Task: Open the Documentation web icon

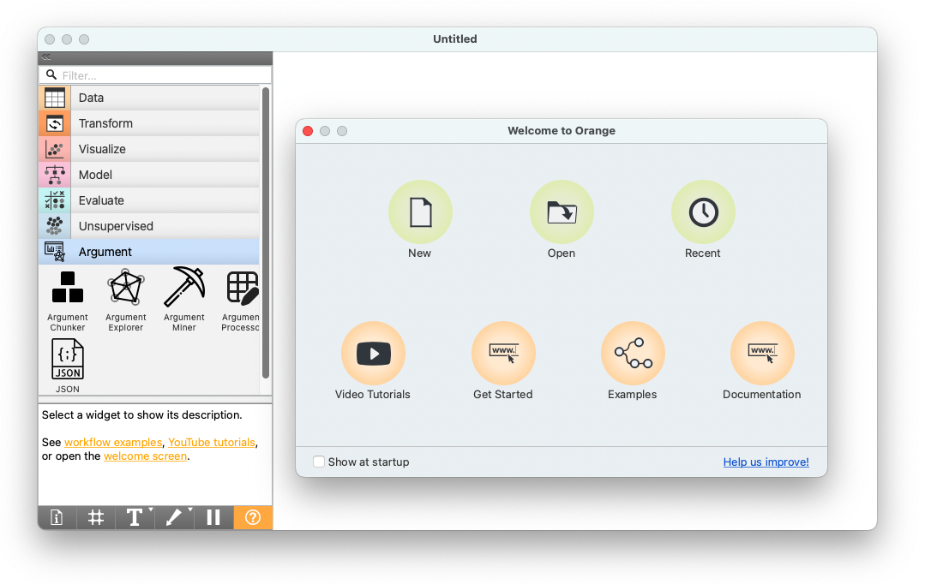Action: pyautogui.click(x=762, y=353)
